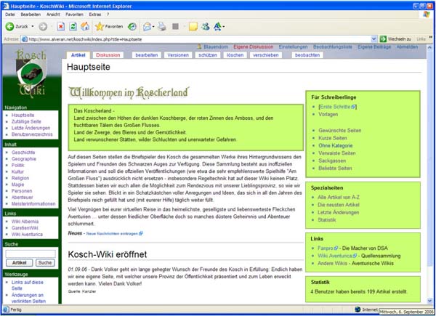Open the Back button history dropdown arrow
The height and width of the screenshot is (316, 436).
[x=33, y=26]
